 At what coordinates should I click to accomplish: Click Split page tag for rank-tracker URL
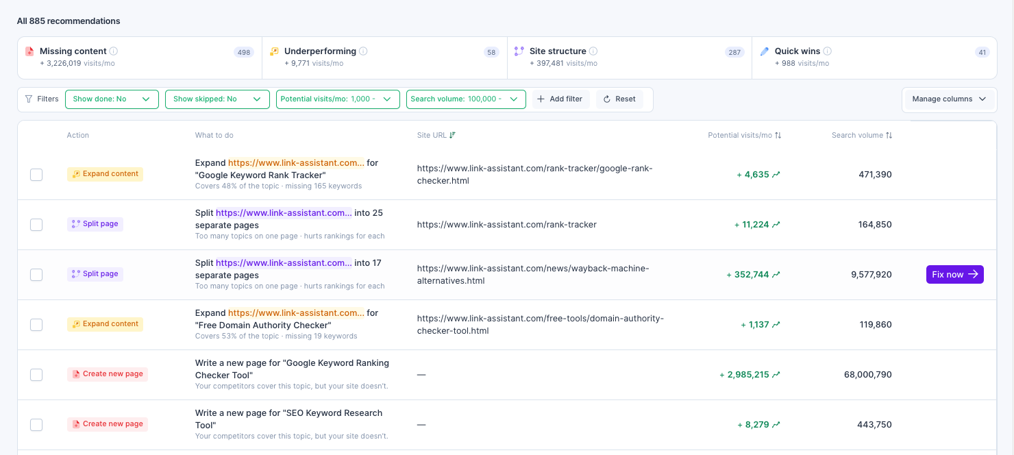click(95, 224)
